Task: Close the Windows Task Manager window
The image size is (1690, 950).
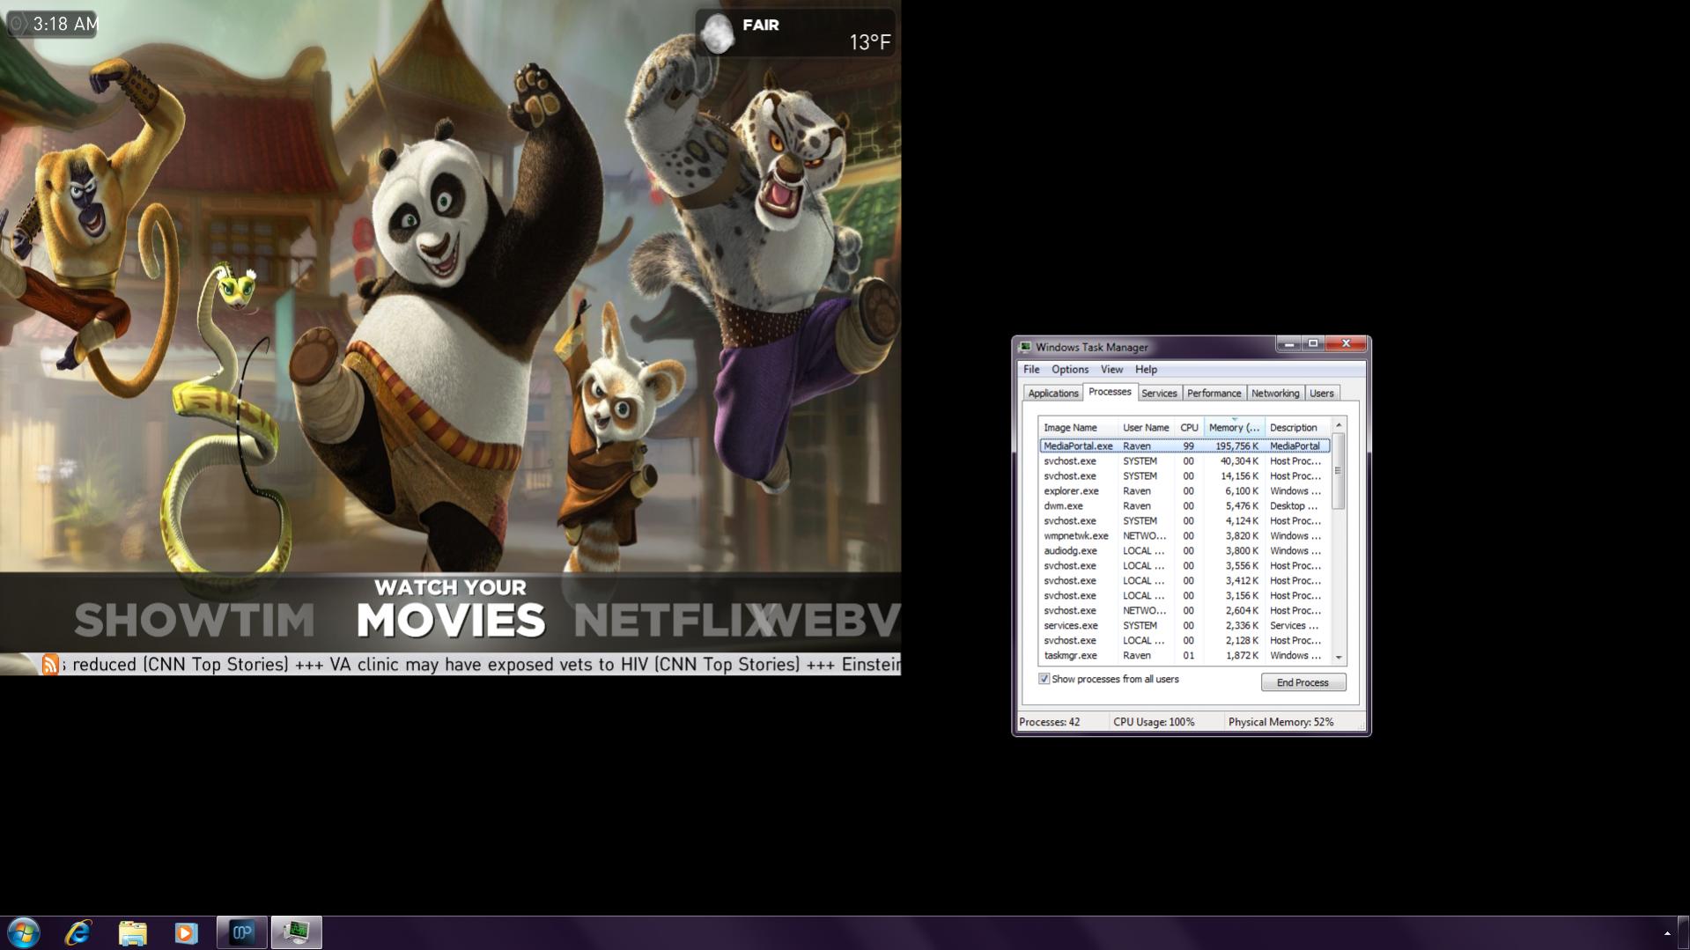Action: [x=1345, y=343]
